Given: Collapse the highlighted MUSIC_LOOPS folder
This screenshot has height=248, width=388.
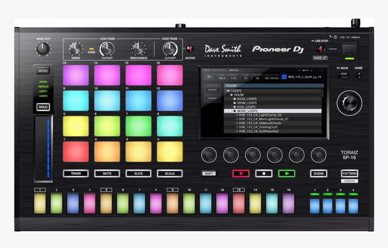Looking at the screenshot, I should tap(273, 111).
